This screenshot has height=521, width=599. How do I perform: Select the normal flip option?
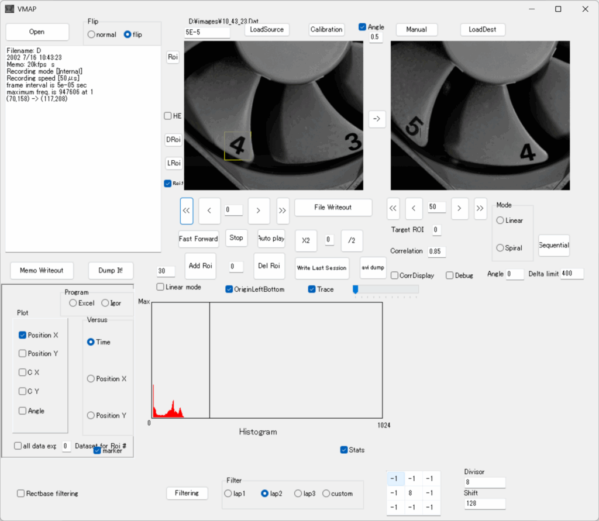pos(91,34)
